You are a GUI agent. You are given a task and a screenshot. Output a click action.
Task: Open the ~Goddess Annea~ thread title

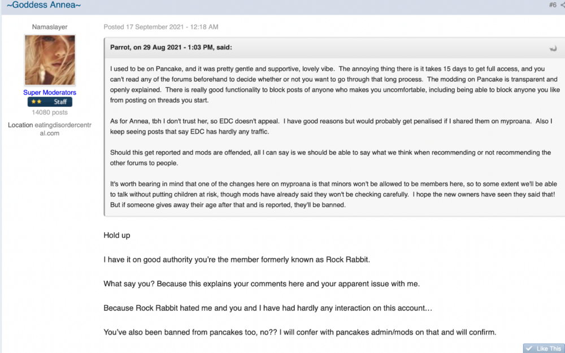tap(44, 5)
